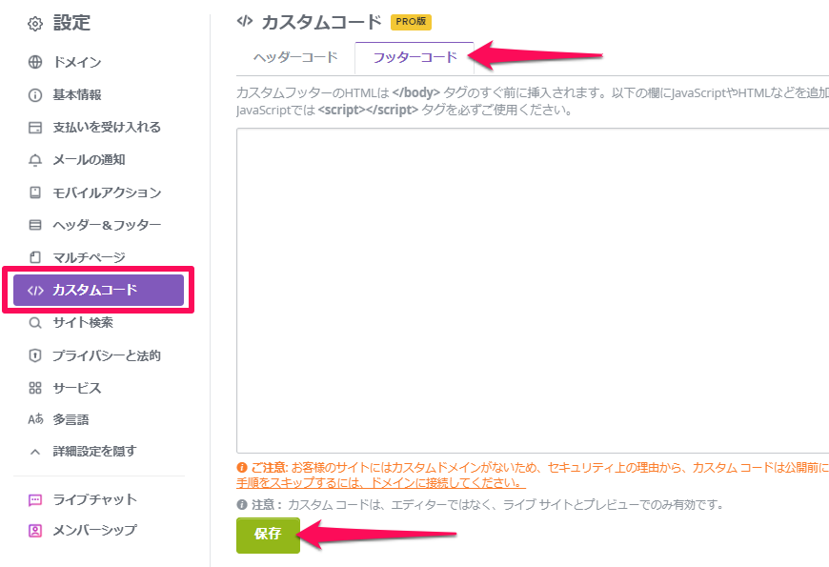This screenshot has width=829, height=567.
Task: Click the page icon for マルチページ
Action: (x=35, y=257)
